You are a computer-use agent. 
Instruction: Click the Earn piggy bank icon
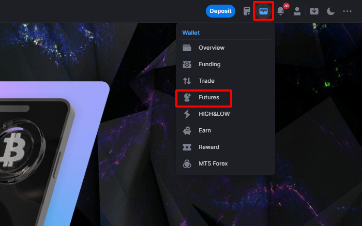click(x=187, y=130)
